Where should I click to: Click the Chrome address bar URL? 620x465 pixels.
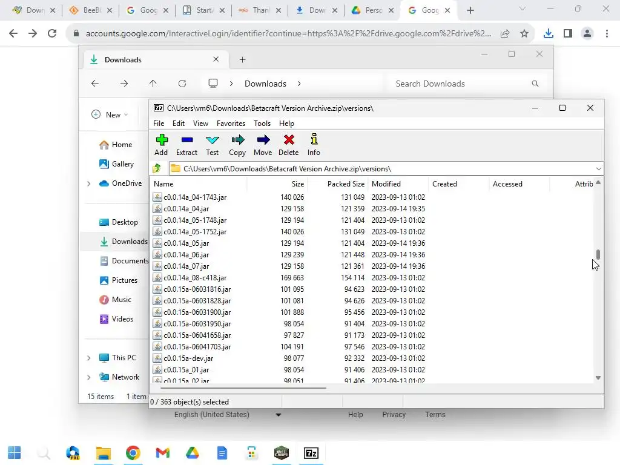[288, 34]
